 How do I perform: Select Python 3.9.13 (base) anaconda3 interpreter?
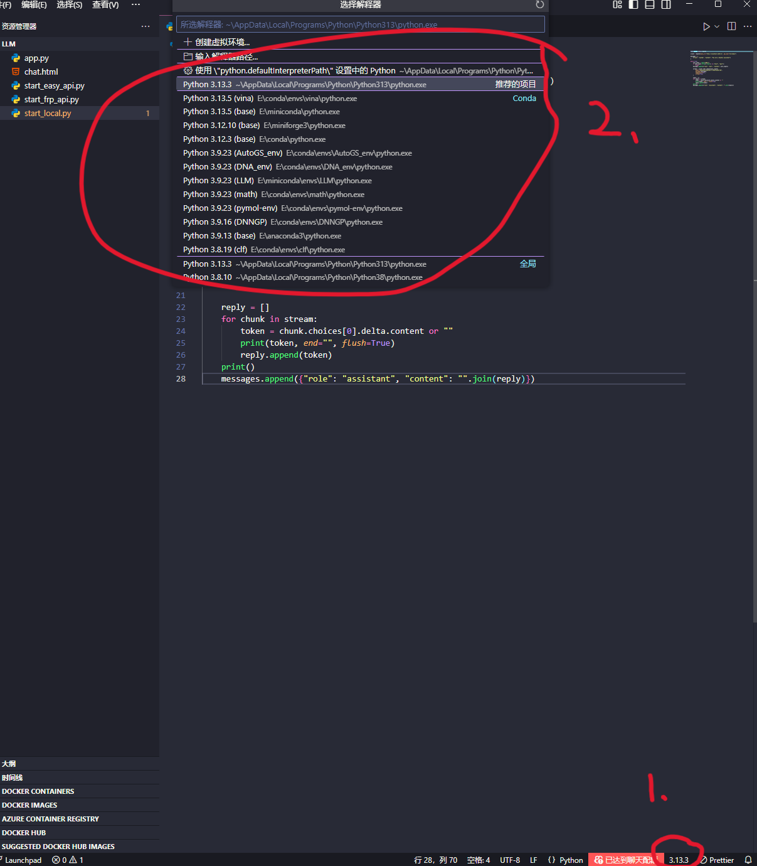coord(360,236)
